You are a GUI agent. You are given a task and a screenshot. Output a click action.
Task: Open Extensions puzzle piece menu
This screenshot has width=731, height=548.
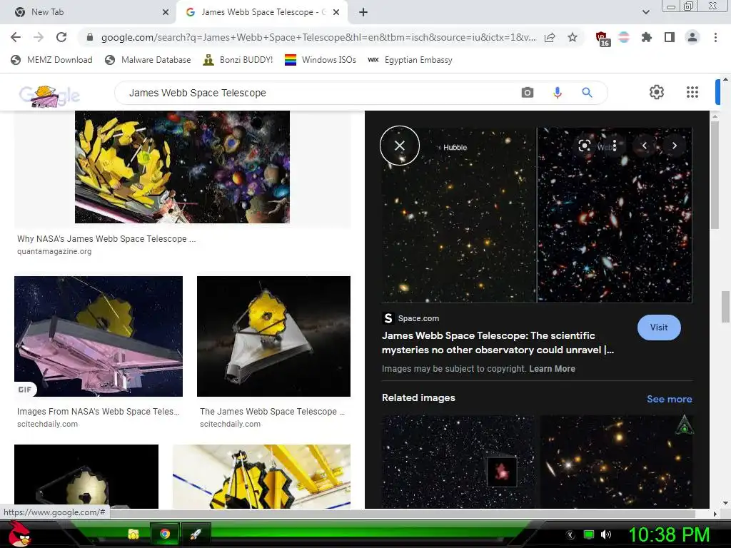click(x=647, y=37)
